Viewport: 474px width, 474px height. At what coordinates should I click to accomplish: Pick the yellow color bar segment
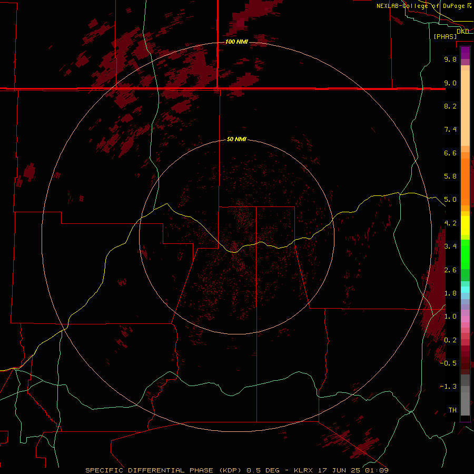[x=465, y=225]
